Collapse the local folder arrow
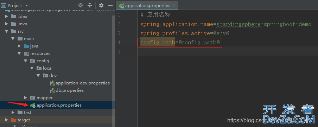Image resolution: width=318 pixels, height=127 pixels. 32,68
